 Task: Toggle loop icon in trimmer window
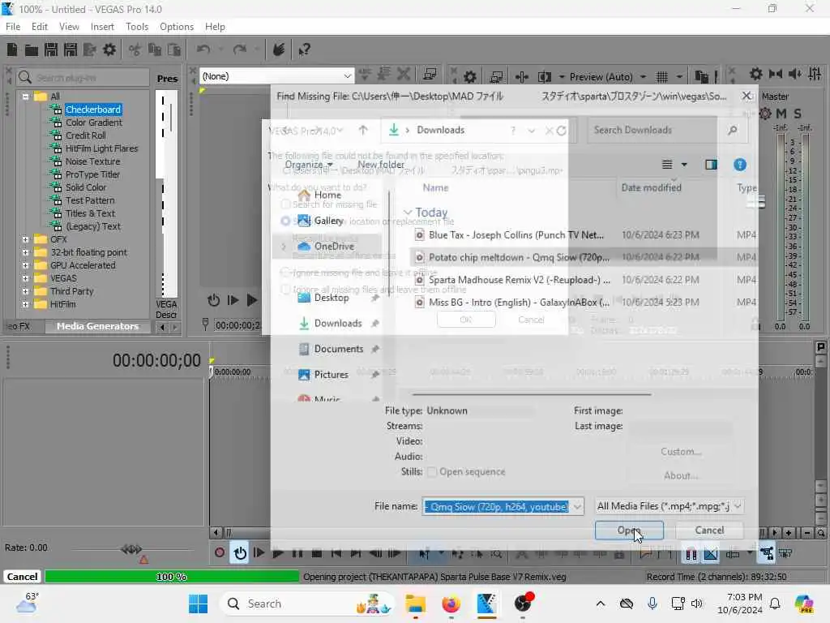coord(213,300)
